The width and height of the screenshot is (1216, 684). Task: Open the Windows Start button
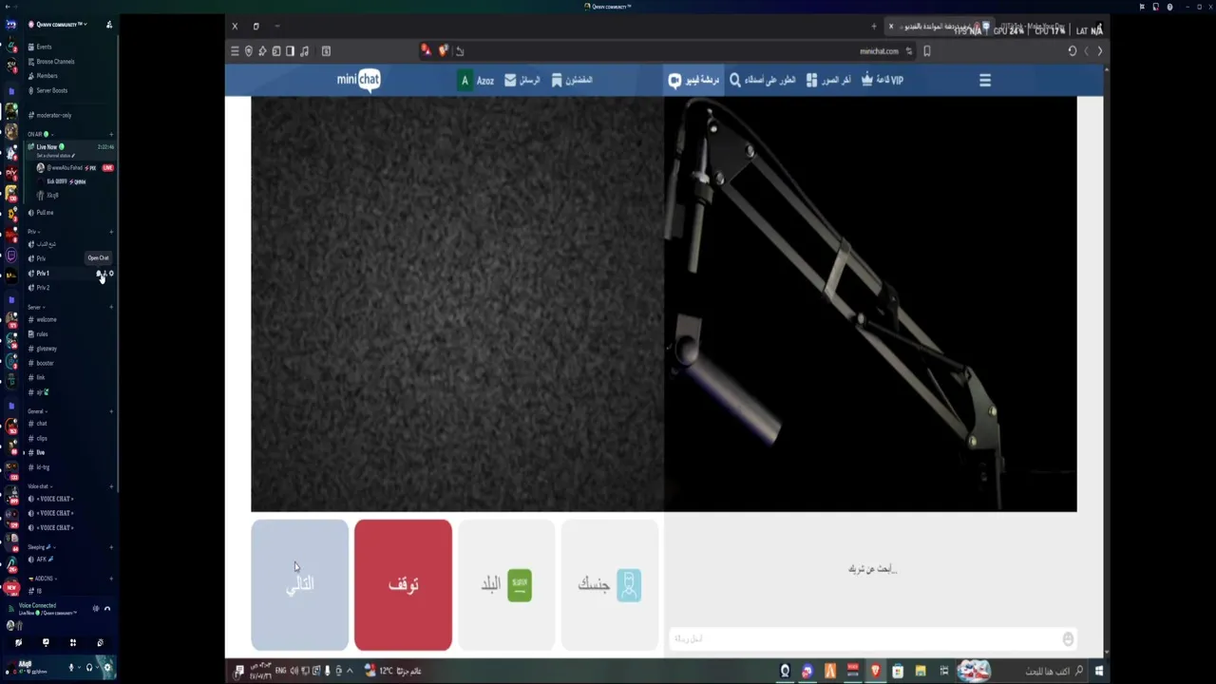(1099, 671)
